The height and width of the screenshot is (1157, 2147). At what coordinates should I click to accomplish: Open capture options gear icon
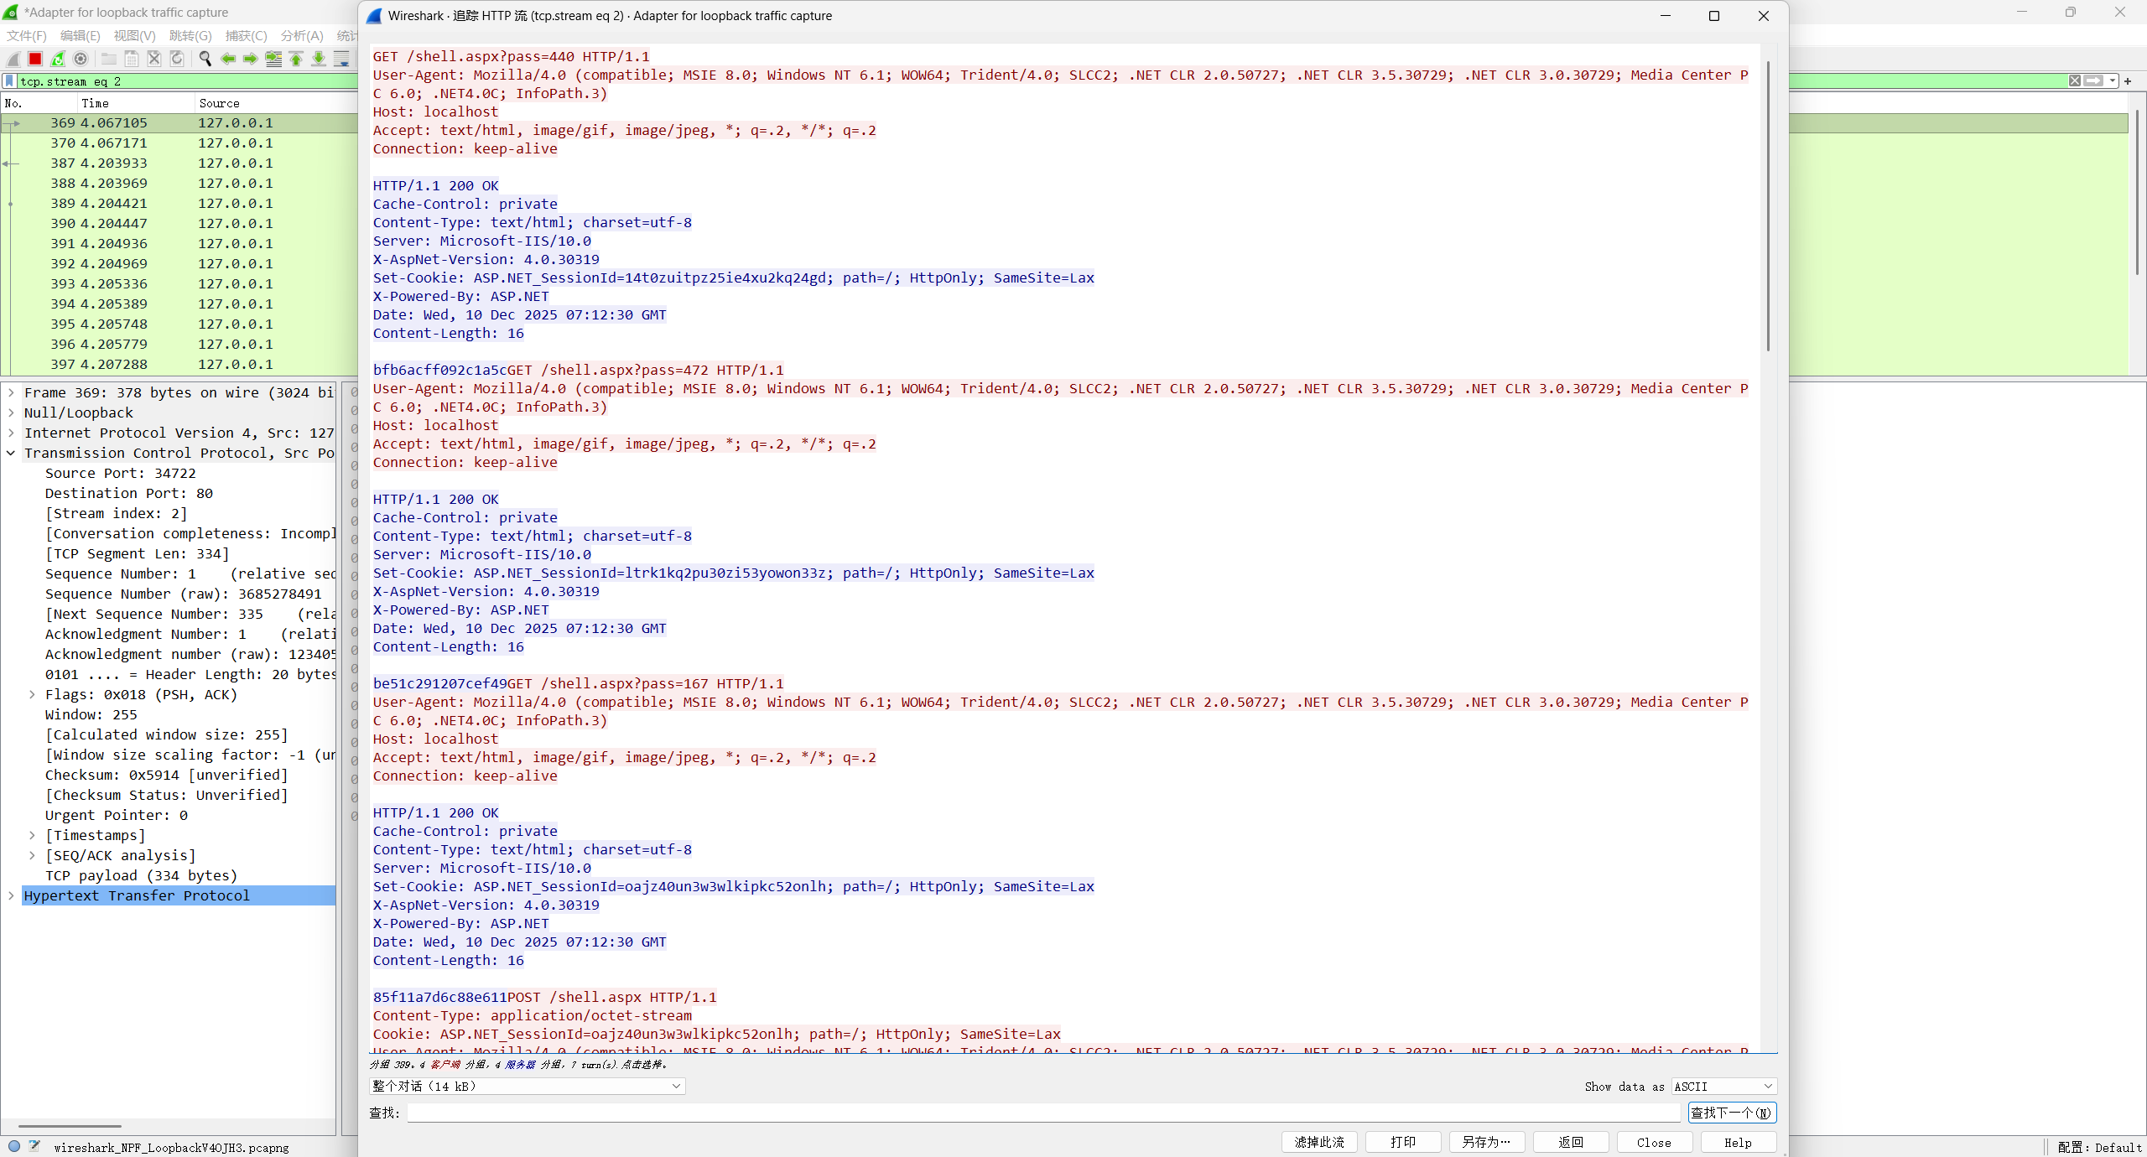click(x=81, y=59)
